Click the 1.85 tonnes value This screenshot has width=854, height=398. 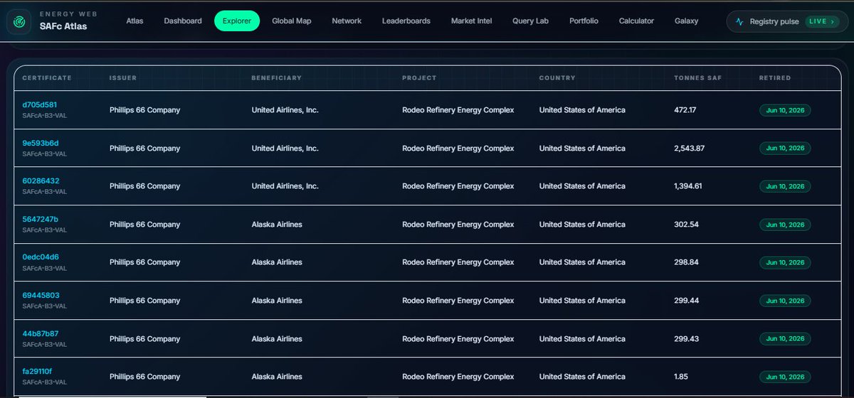tap(681, 377)
